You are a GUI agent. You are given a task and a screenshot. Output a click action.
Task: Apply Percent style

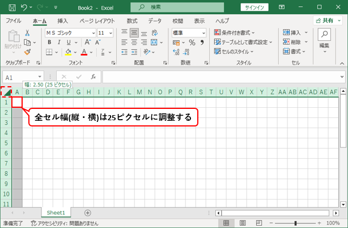tap(192, 43)
